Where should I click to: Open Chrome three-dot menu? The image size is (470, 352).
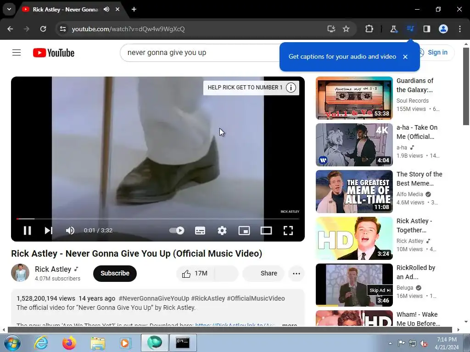click(x=460, y=29)
